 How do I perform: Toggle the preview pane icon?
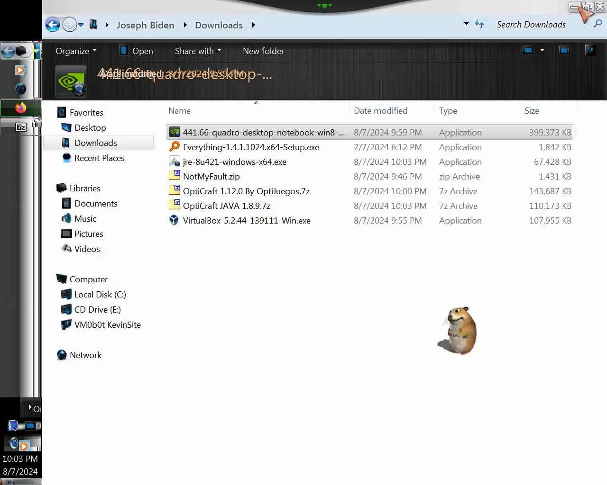(564, 50)
